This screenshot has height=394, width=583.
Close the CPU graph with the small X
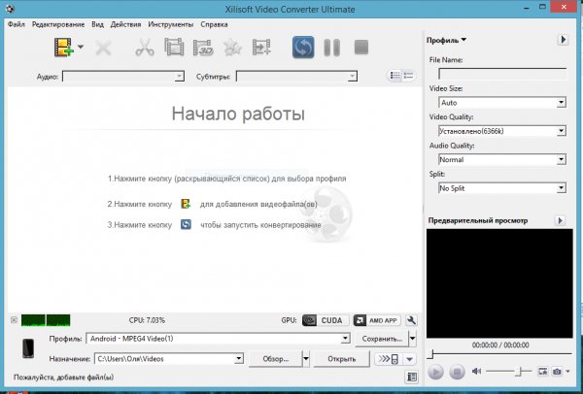click(14, 320)
